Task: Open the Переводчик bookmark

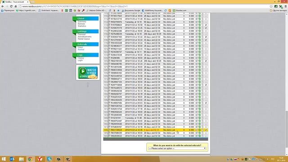Action: (x=8, y=10)
